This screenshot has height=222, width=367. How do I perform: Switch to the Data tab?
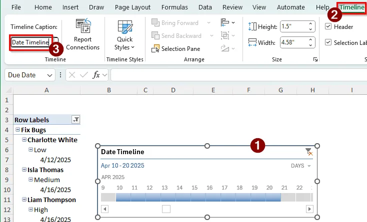(205, 7)
